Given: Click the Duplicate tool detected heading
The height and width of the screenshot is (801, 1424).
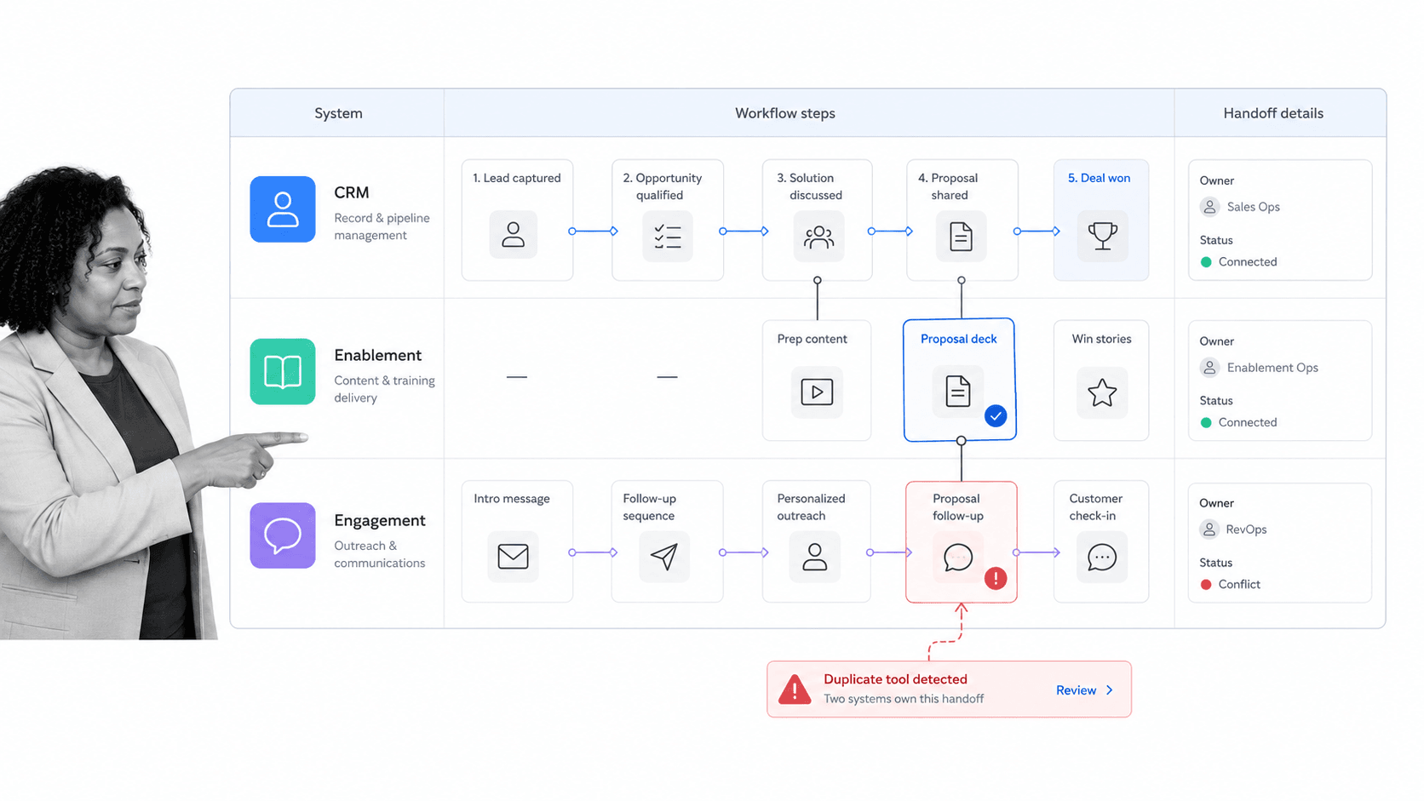Looking at the screenshot, I should (895, 679).
